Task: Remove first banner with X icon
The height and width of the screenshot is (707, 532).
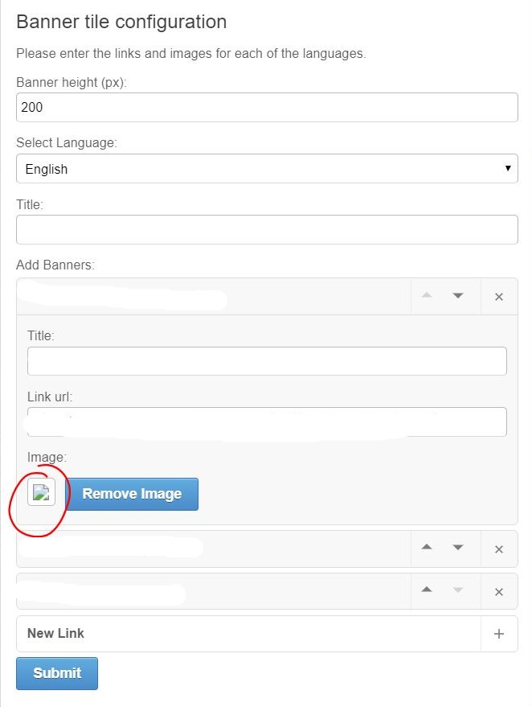Action: coord(499,297)
